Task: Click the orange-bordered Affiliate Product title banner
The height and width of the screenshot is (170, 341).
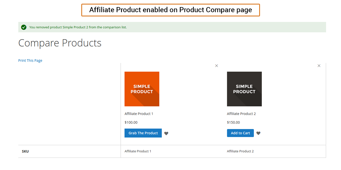Action: tap(170, 10)
